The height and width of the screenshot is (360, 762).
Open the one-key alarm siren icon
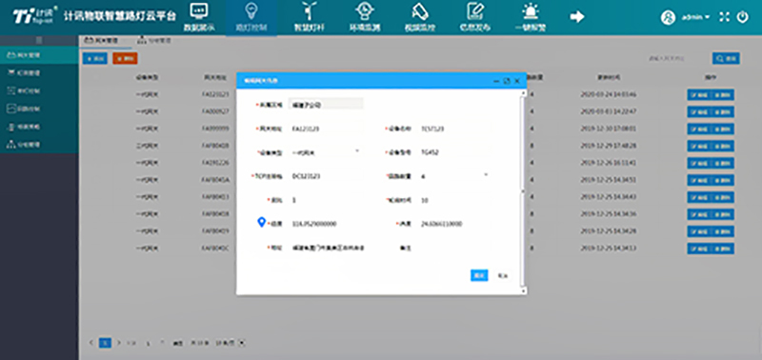530,10
